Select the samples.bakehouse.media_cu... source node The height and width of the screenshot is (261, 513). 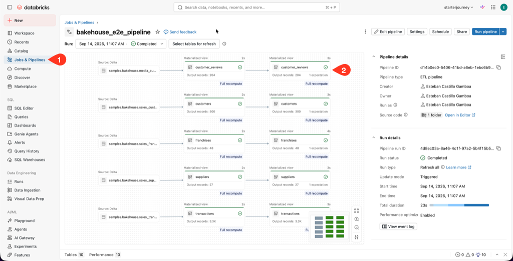point(129,70)
